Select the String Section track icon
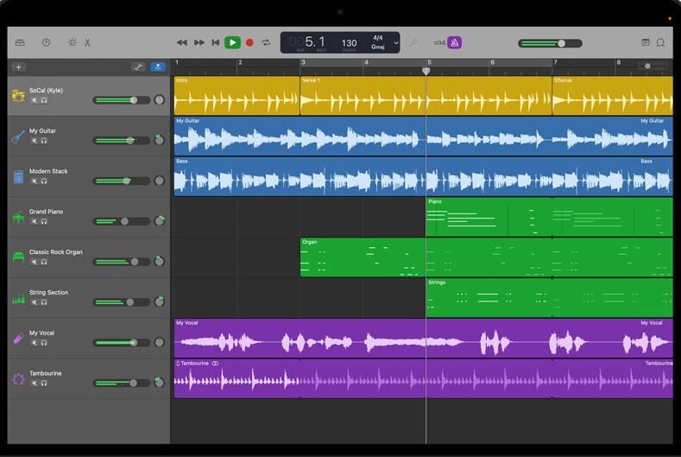The width and height of the screenshot is (681, 457). [x=18, y=298]
